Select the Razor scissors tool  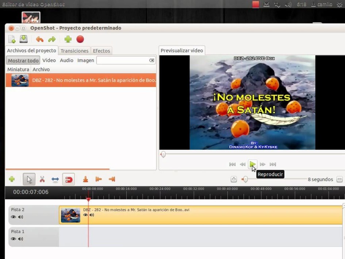pyautogui.click(x=42, y=179)
